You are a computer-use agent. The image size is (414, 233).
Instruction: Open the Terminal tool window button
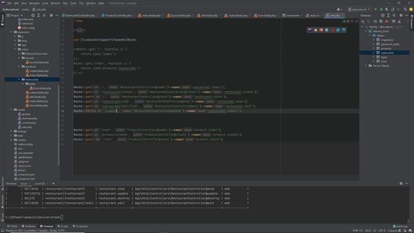tap(47, 227)
